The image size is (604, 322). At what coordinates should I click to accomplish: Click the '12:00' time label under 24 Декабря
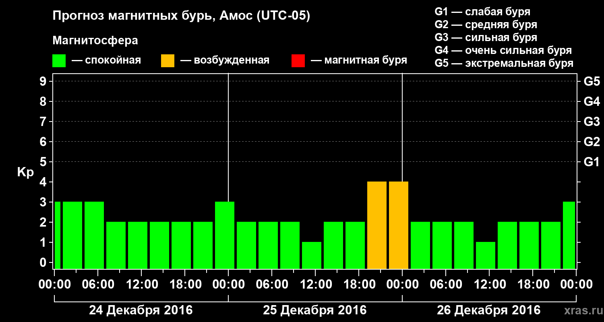point(141,284)
